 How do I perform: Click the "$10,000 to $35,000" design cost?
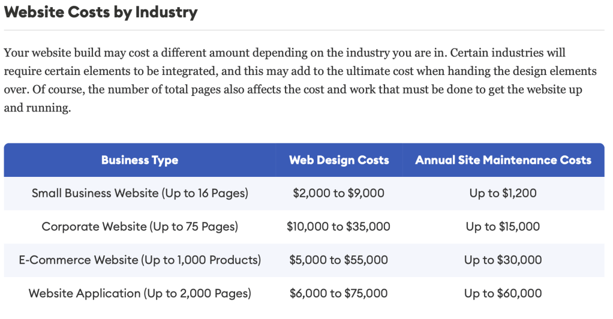click(x=339, y=227)
